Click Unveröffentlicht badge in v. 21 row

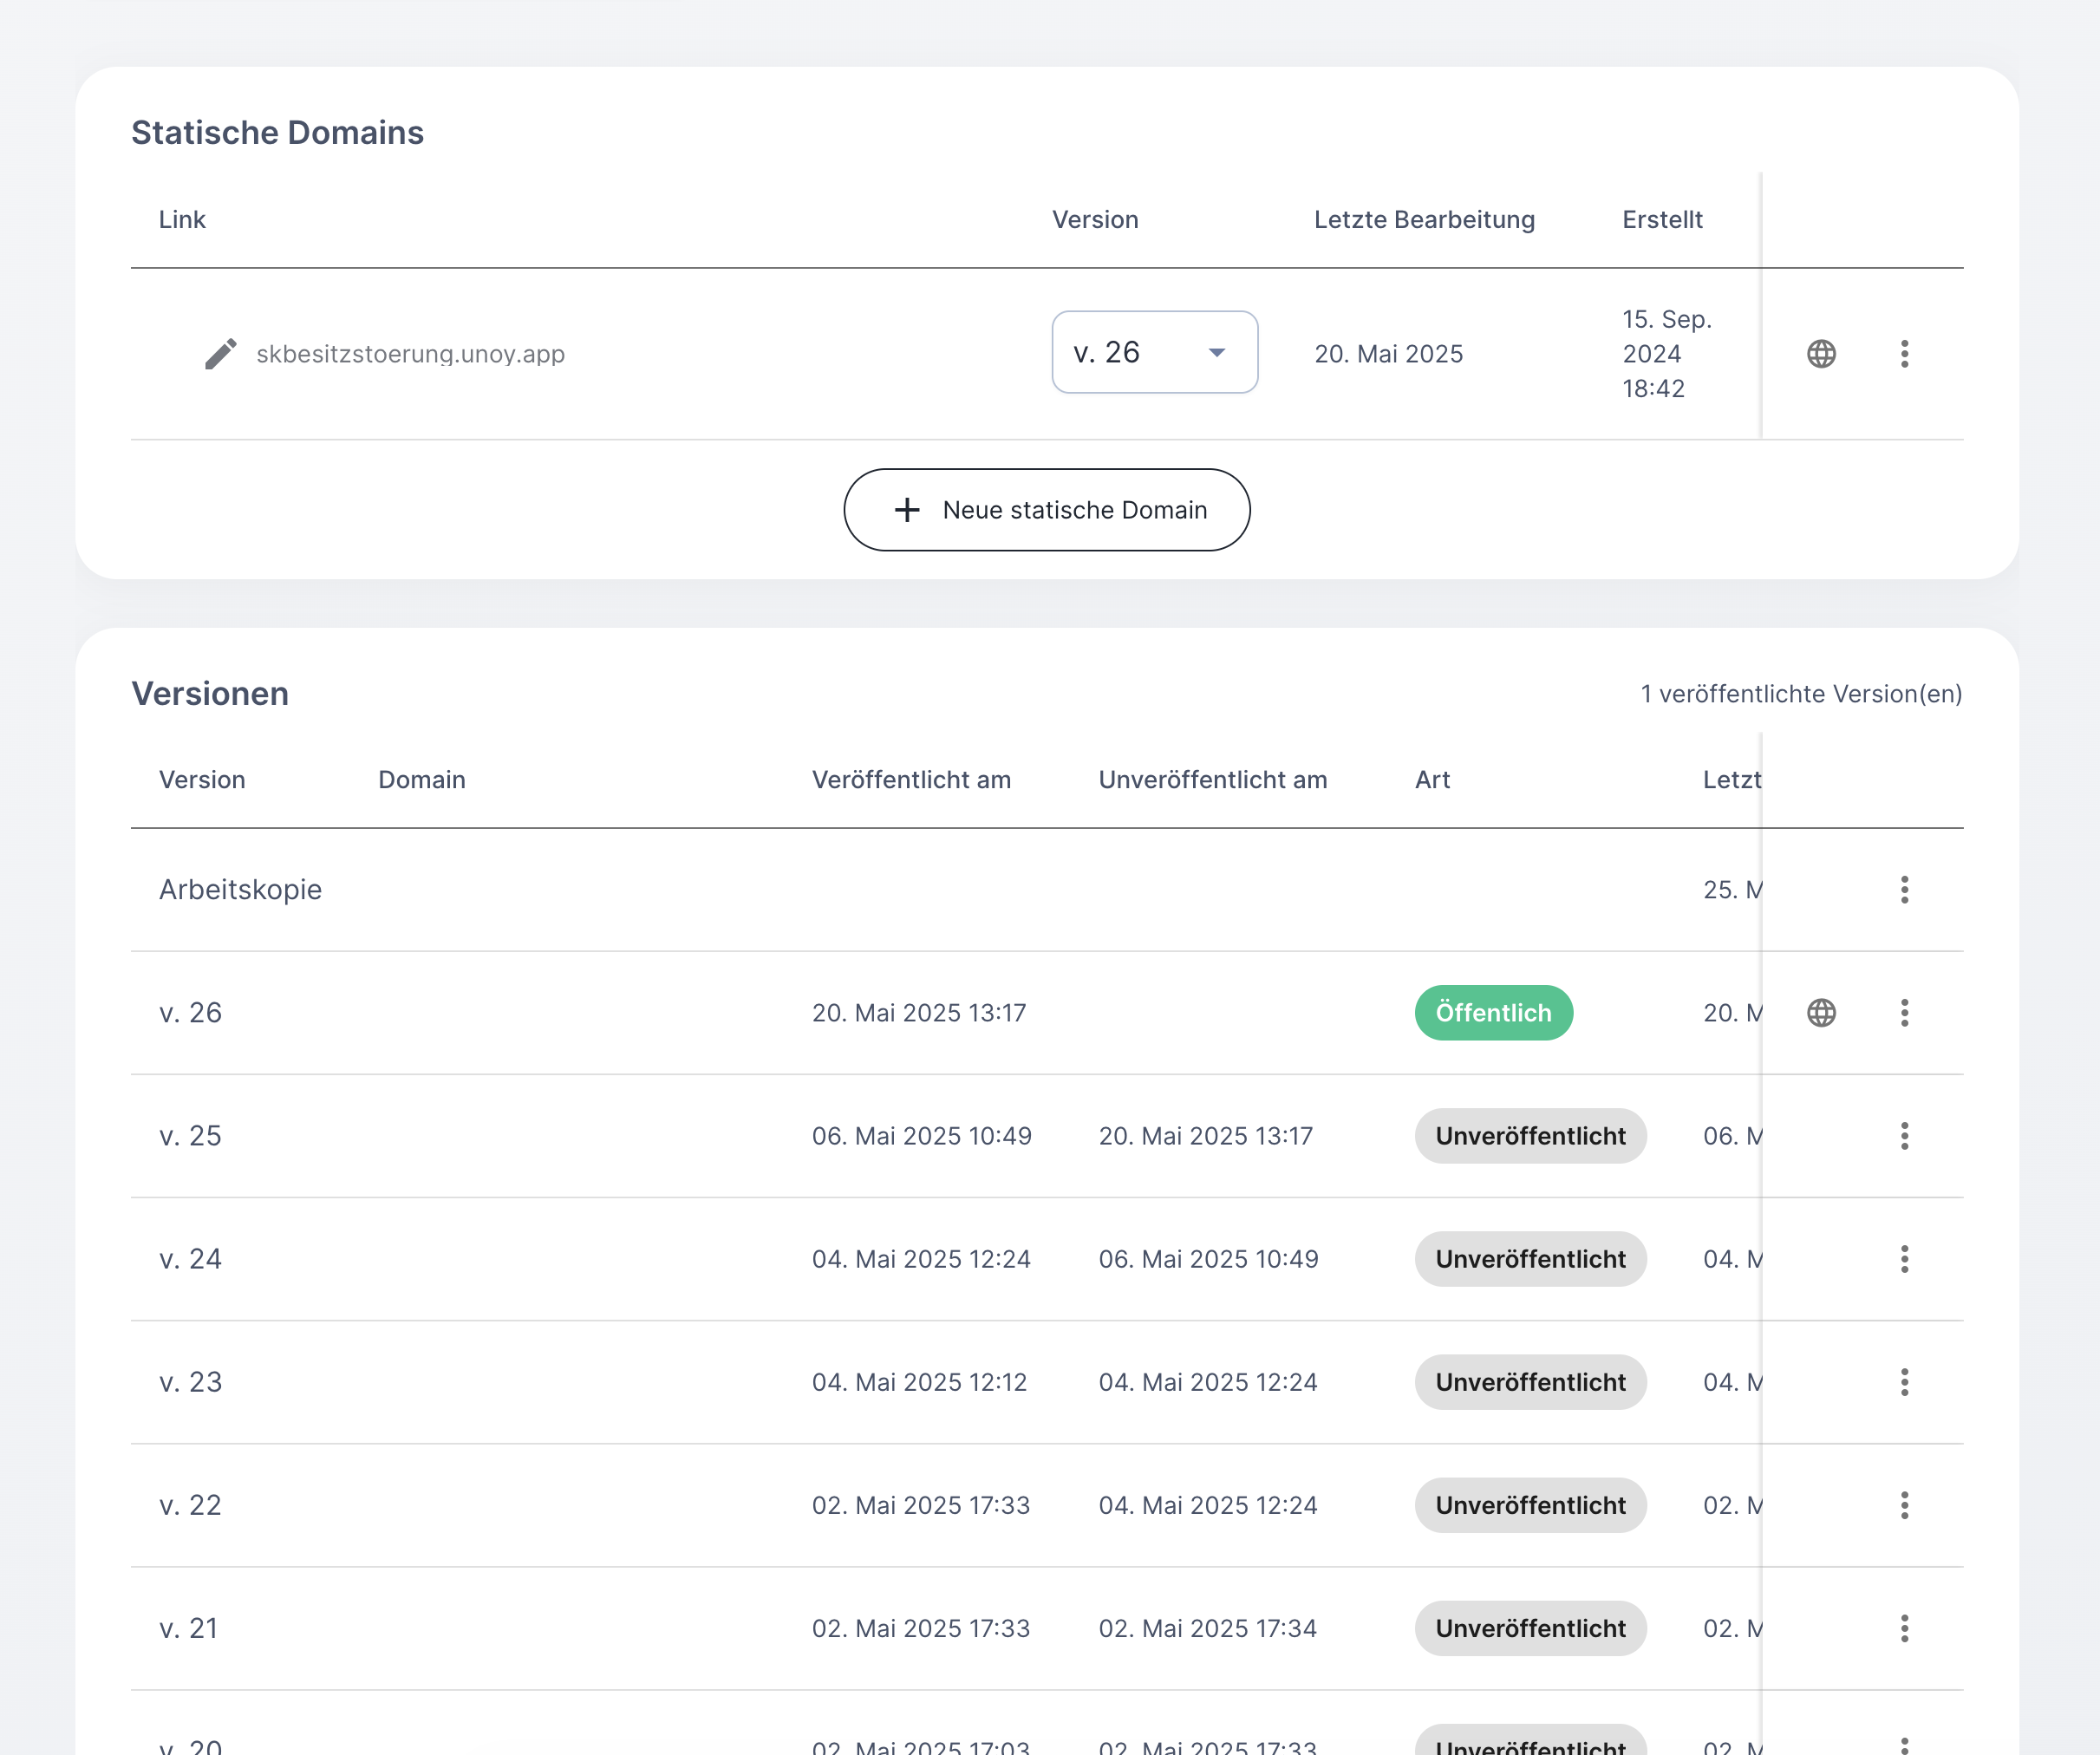coord(1530,1628)
